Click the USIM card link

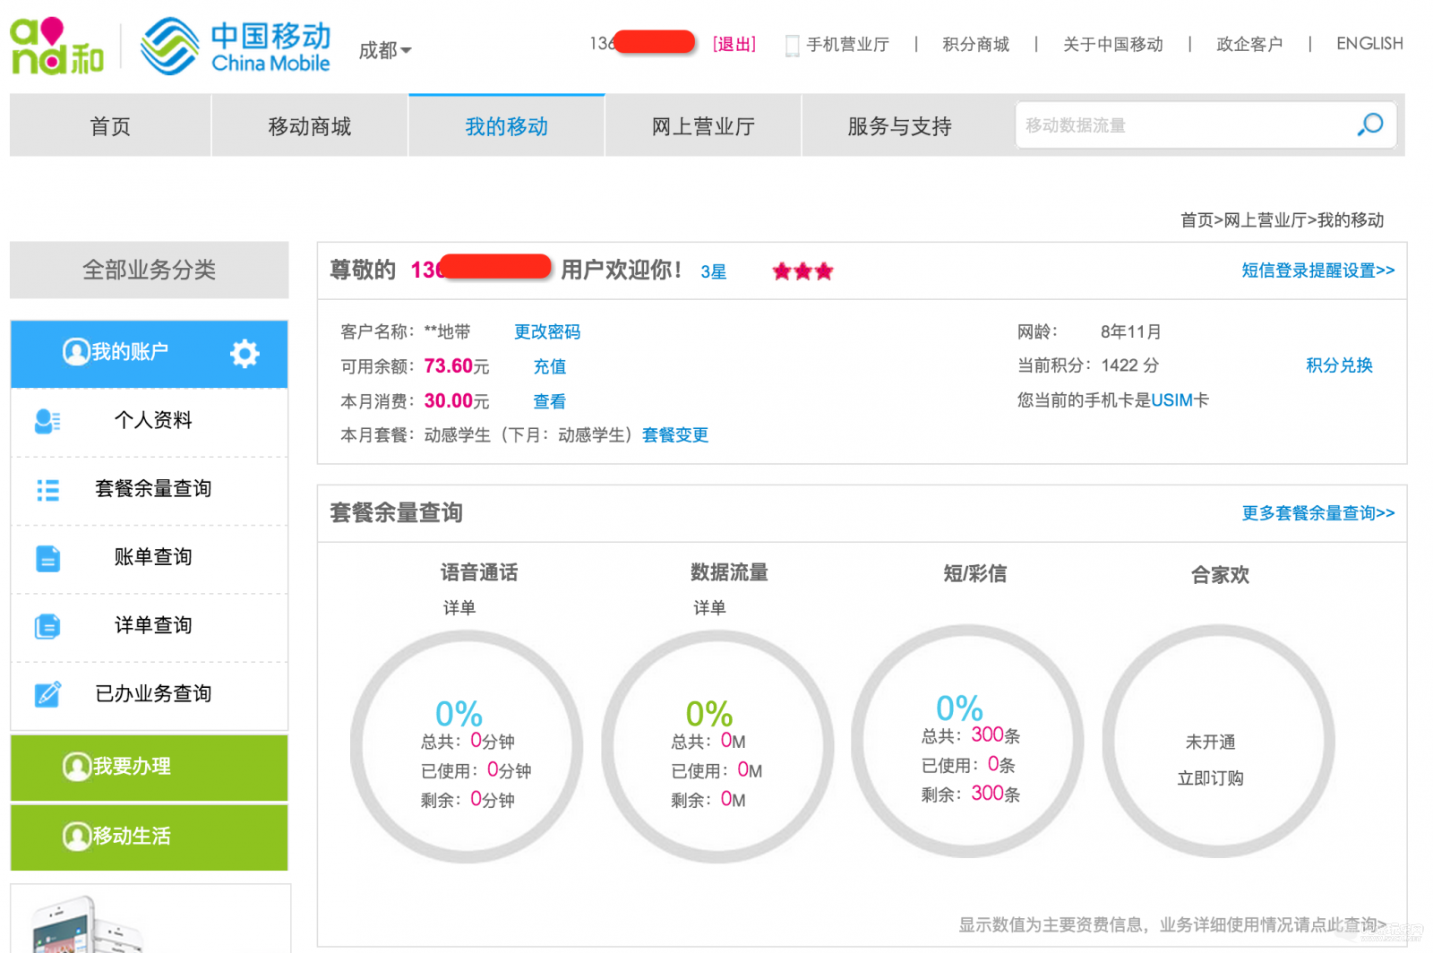click(x=1171, y=400)
